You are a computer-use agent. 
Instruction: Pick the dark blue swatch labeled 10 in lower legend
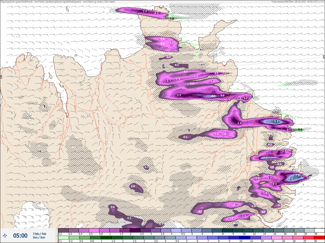[245, 238]
